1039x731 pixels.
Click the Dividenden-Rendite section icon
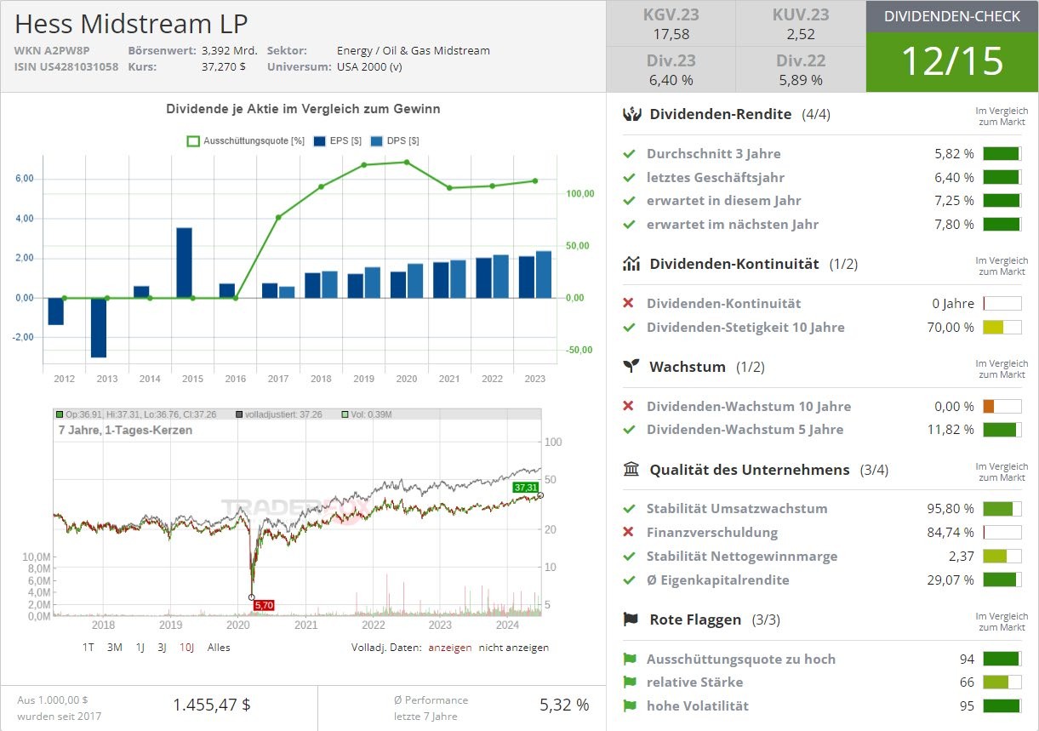pyautogui.click(x=631, y=114)
